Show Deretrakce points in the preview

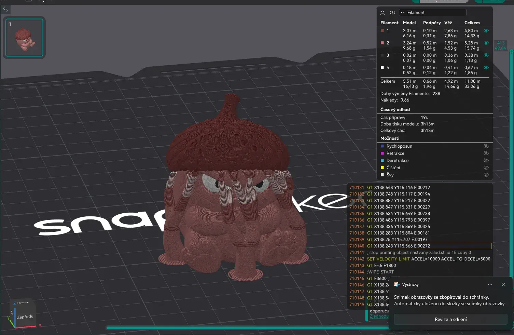[x=486, y=161]
